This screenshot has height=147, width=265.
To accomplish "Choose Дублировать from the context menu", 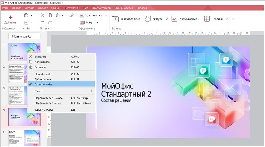I will (x=43, y=79).
